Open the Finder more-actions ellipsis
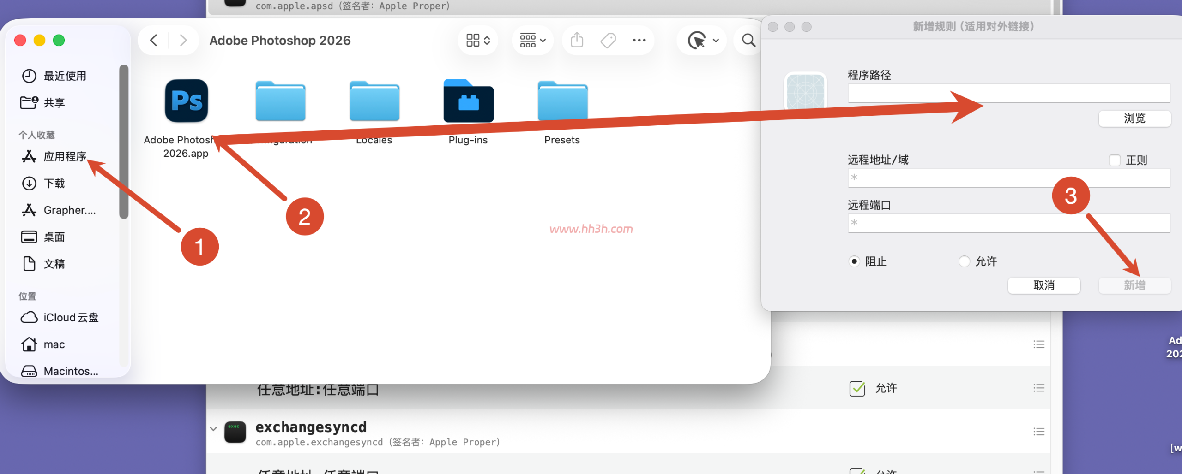The width and height of the screenshot is (1182, 474). point(639,41)
